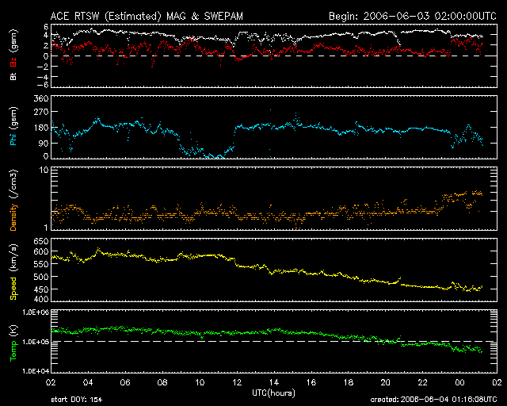Click the '450' tick on Speed axis
This screenshot has width=507, height=406.
click(x=41, y=289)
